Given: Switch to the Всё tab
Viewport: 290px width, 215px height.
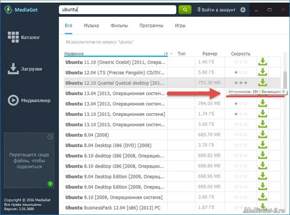Looking at the screenshot, I should point(68,26).
